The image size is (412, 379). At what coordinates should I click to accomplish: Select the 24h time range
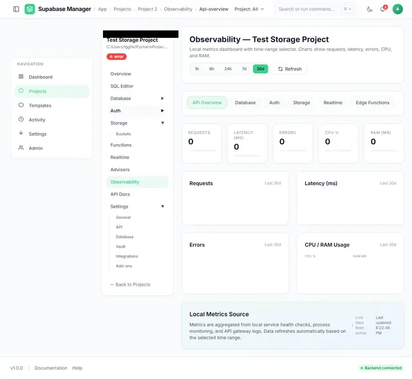[x=228, y=69]
